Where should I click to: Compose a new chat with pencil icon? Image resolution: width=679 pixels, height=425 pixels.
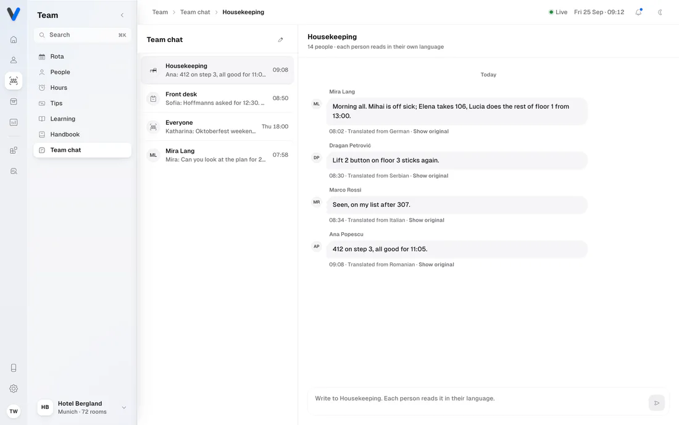pos(280,40)
